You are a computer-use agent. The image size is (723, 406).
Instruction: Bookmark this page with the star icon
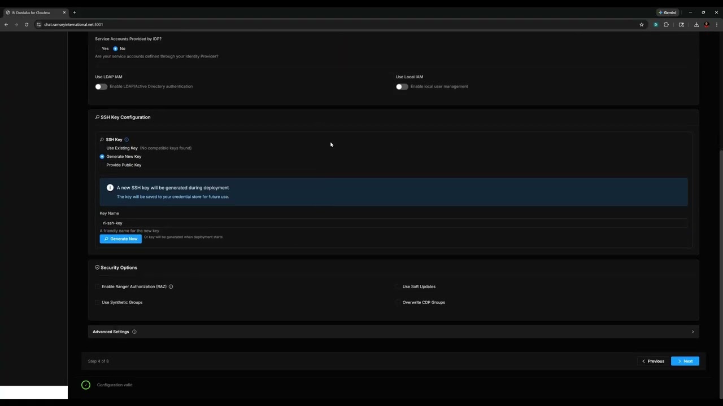point(642,24)
